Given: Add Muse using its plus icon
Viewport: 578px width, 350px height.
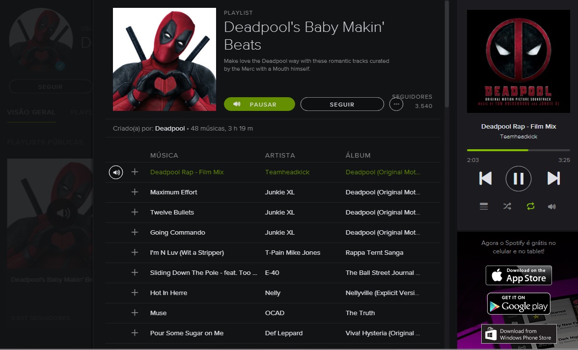Looking at the screenshot, I should pos(135,312).
